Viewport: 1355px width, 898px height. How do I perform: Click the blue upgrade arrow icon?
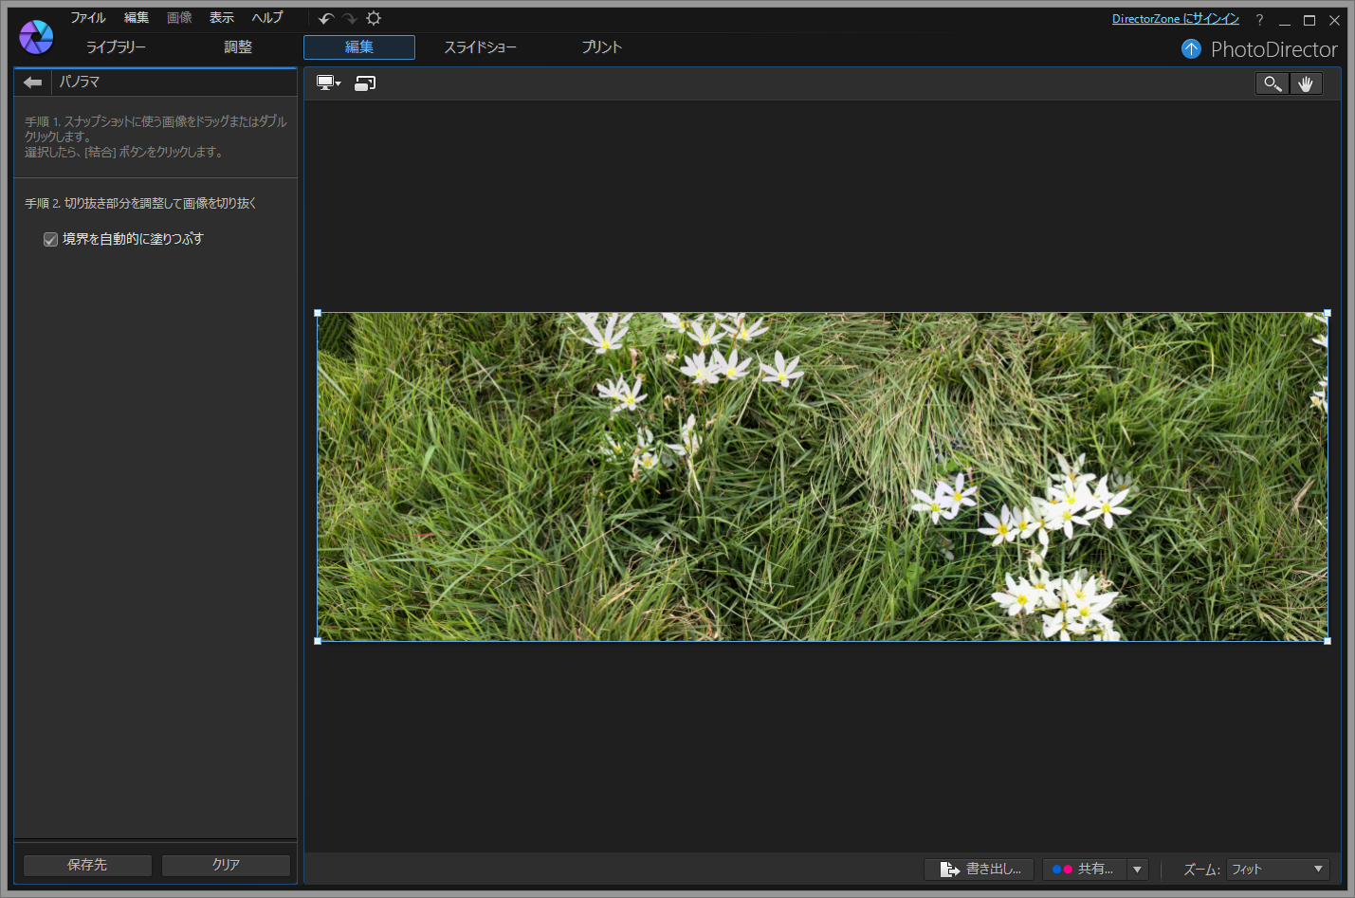coord(1191,49)
